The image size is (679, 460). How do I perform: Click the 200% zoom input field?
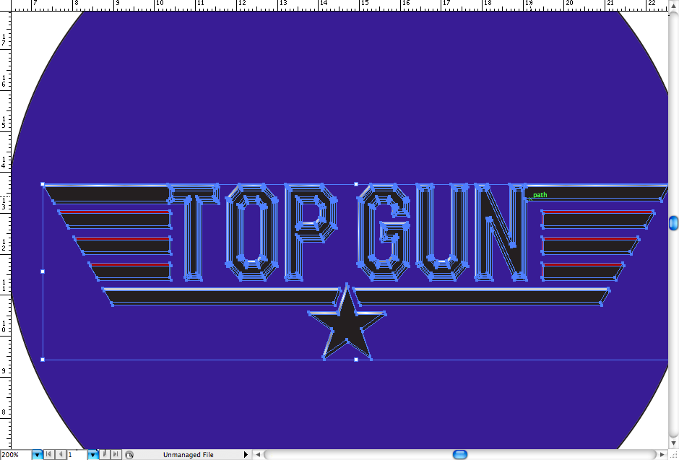(15, 455)
